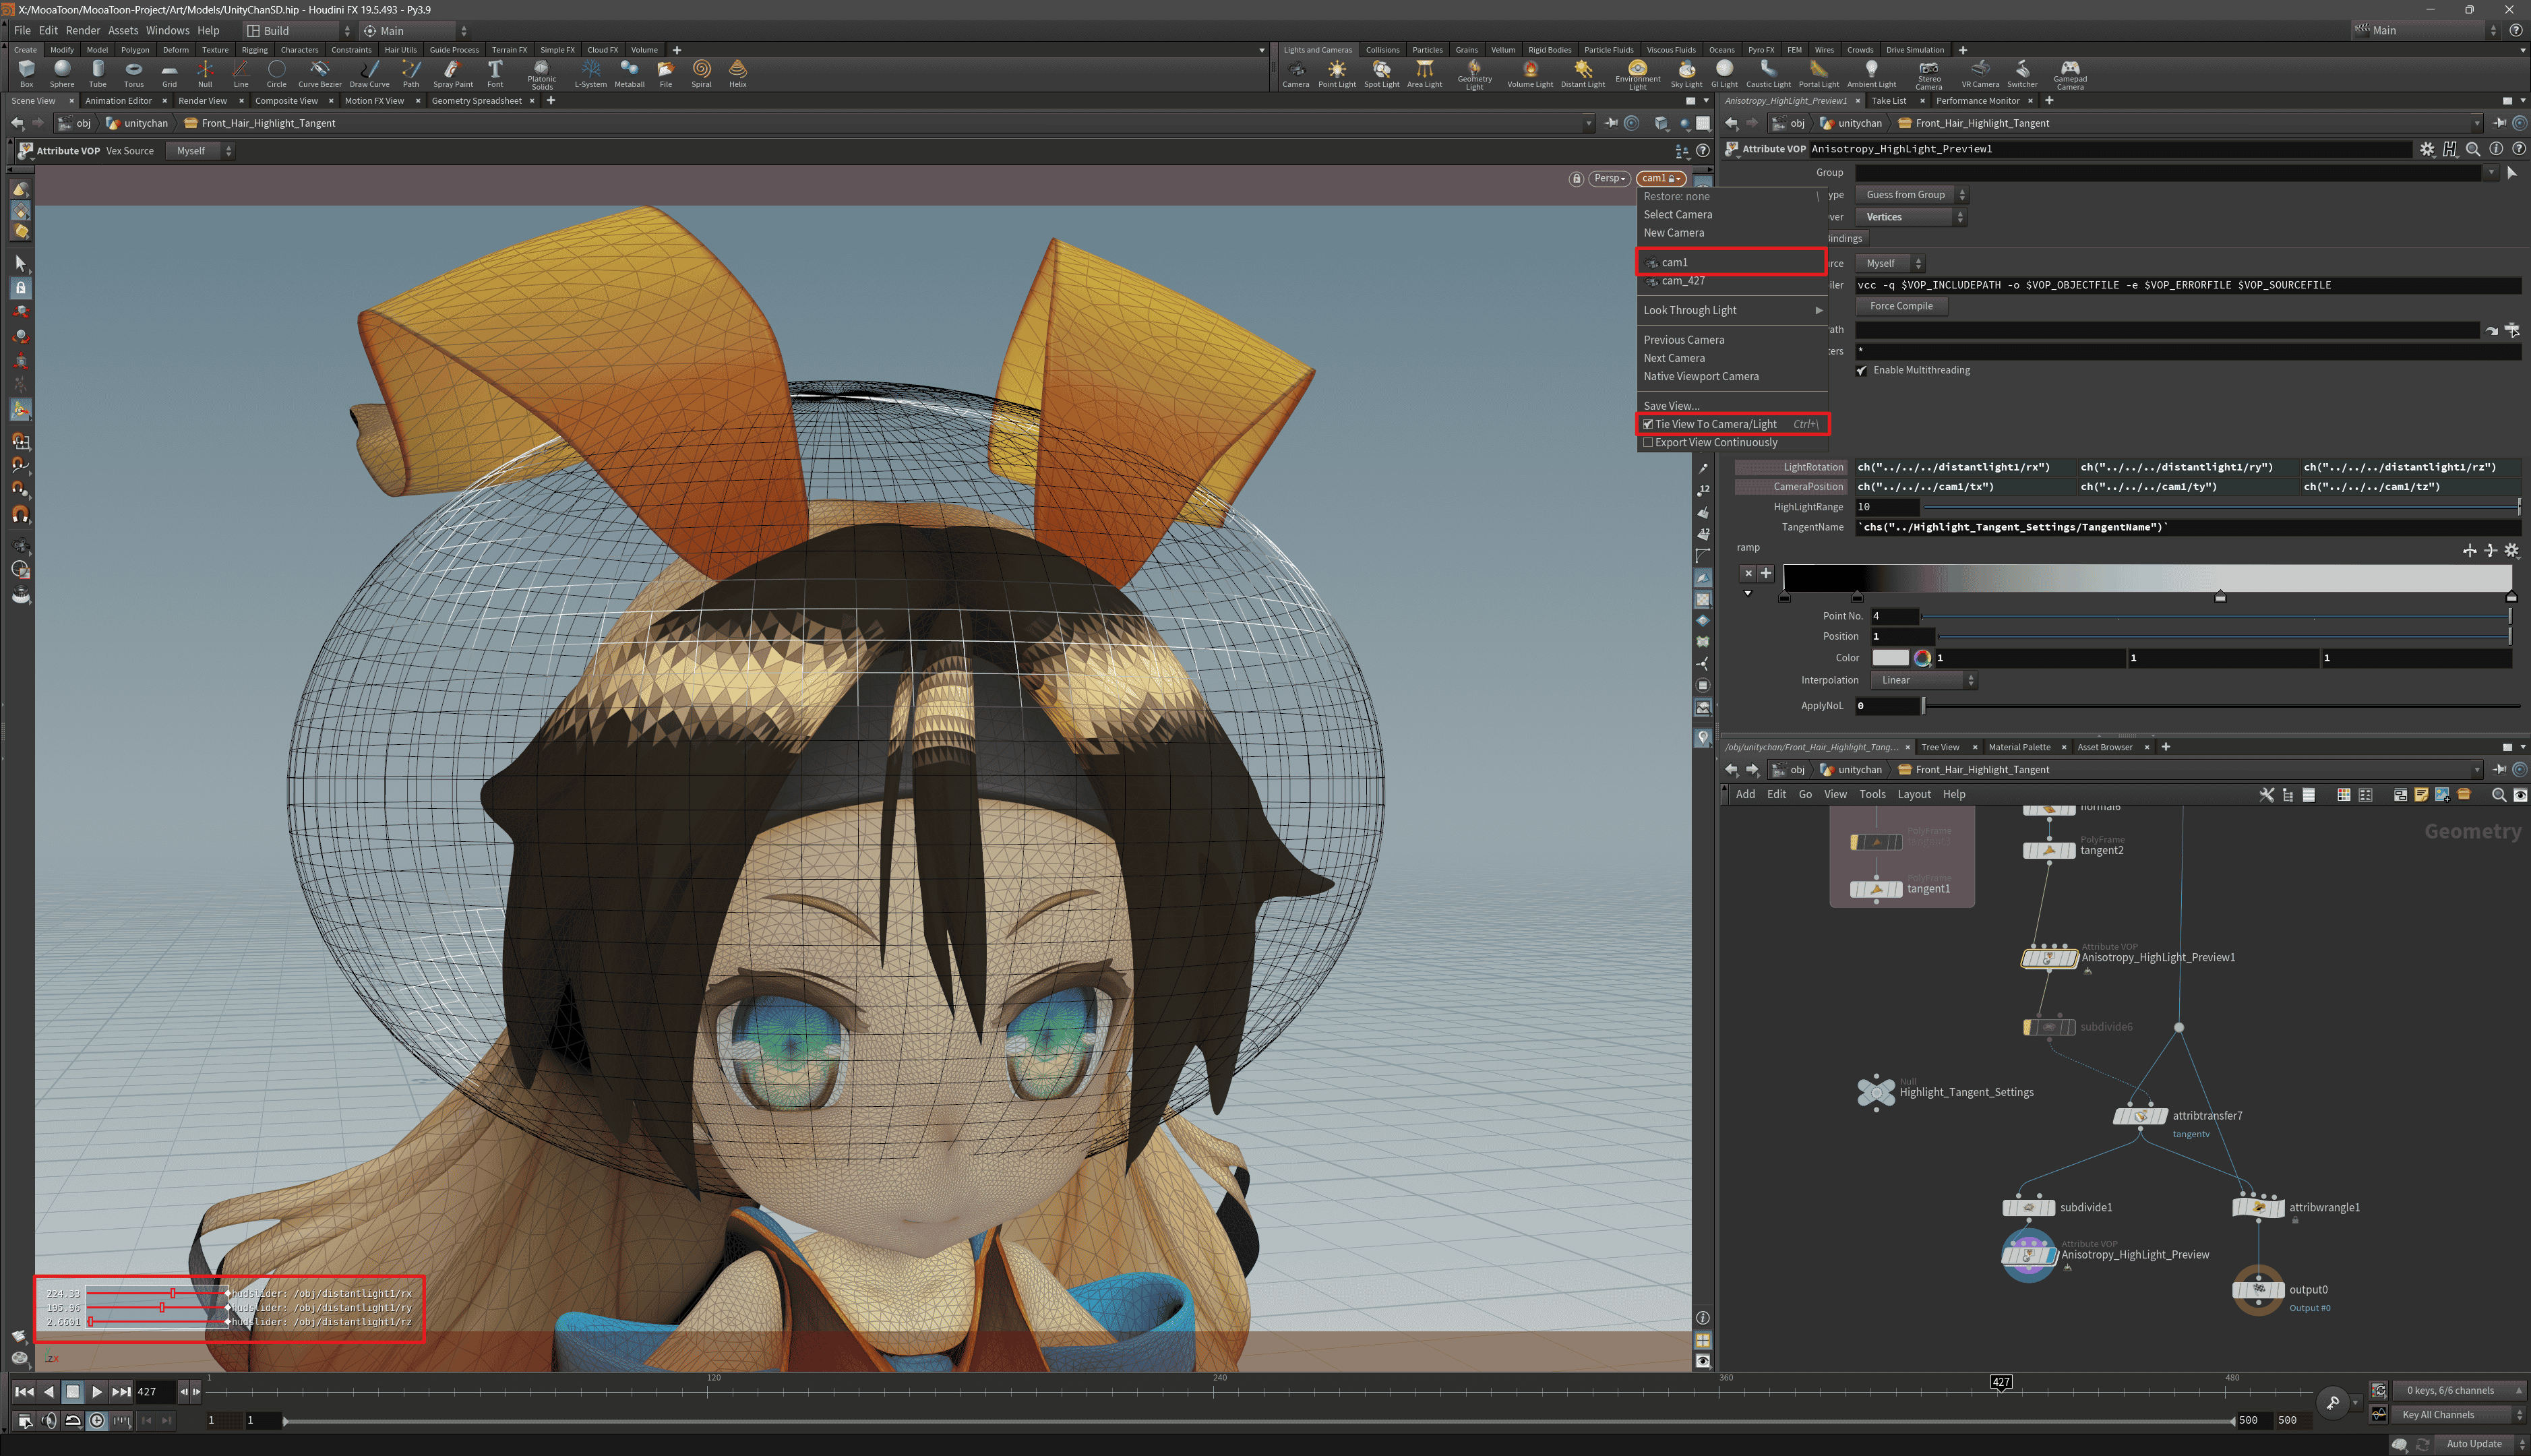Click the ramp Color swatch
The width and height of the screenshot is (2531, 1456).
(1889, 658)
